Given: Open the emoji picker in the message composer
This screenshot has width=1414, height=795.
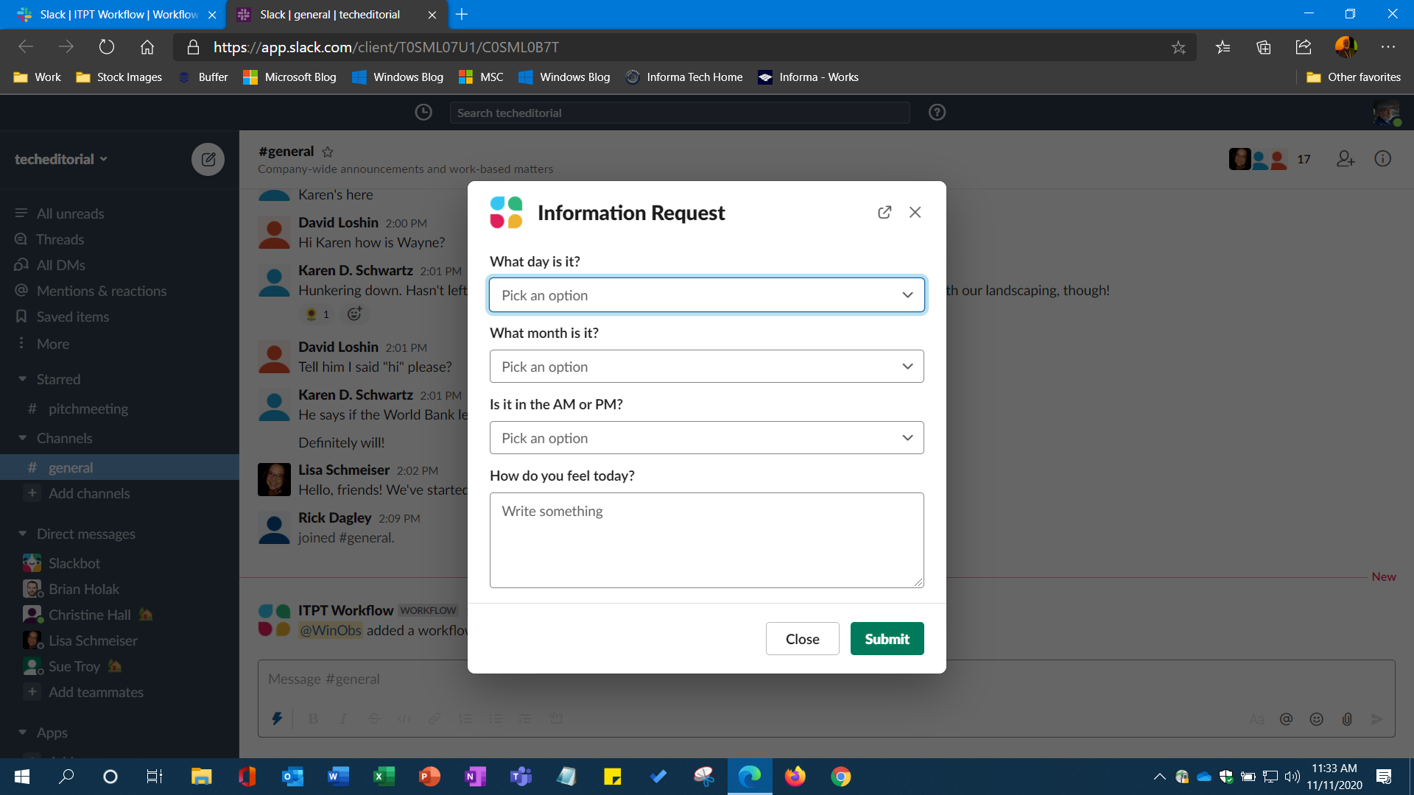Looking at the screenshot, I should (1317, 719).
